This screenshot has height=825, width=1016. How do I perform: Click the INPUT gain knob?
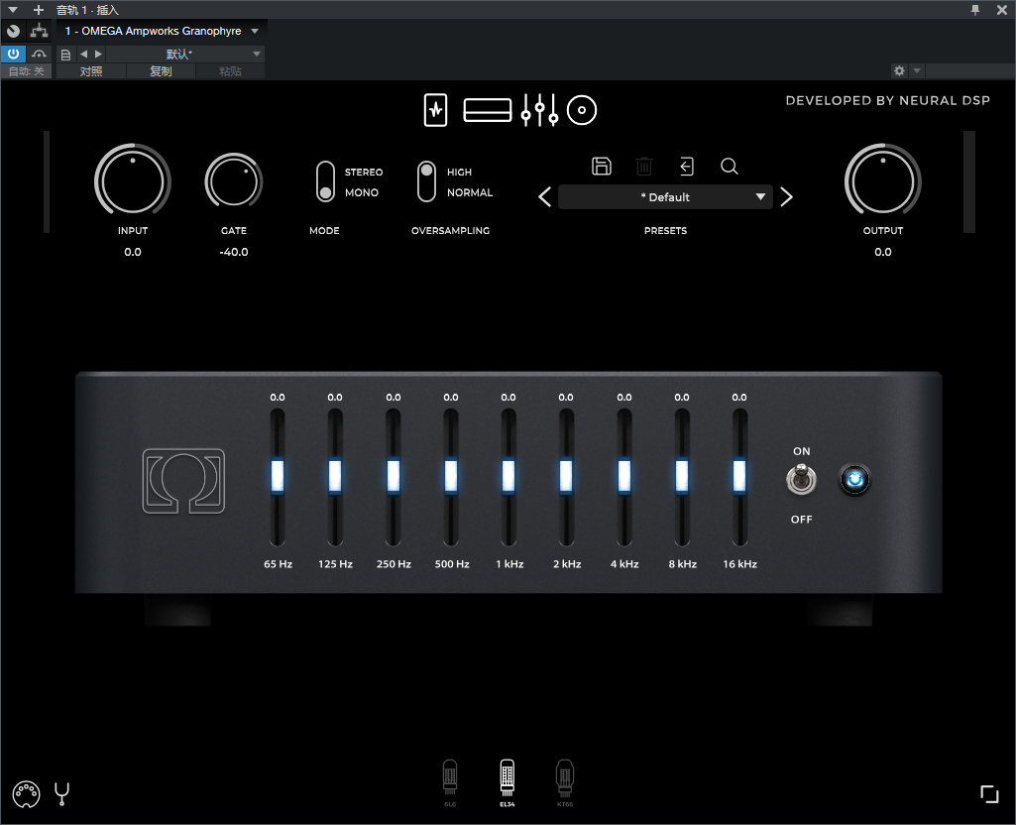(x=133, y=180)
